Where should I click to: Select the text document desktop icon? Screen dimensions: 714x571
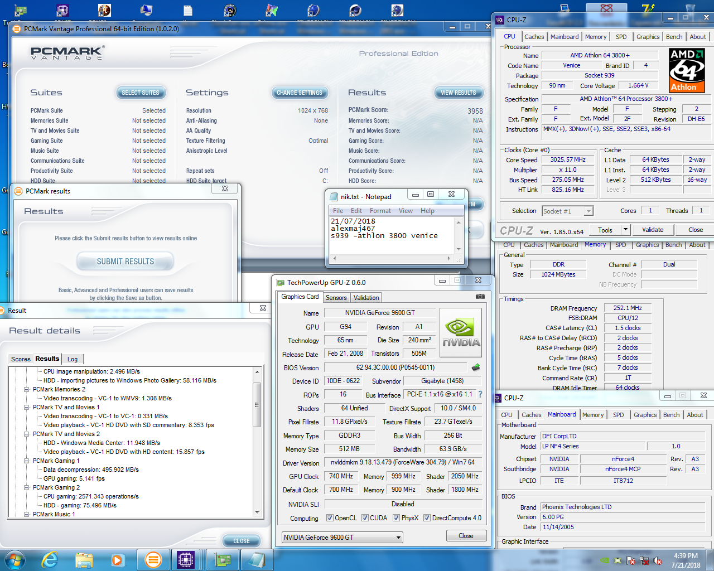188,10
